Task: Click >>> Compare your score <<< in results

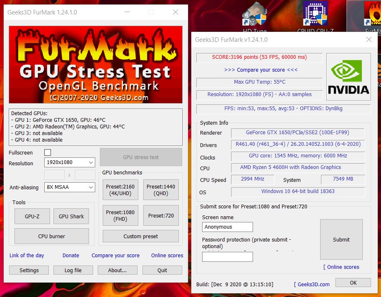Action: tap(261, 70)
